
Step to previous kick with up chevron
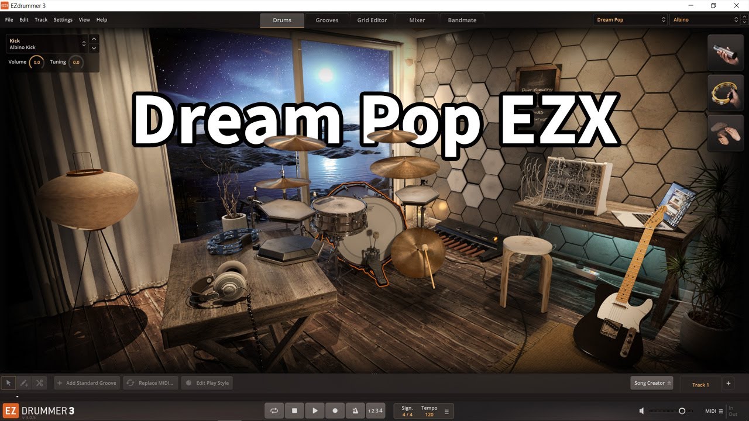coord(94,39)
